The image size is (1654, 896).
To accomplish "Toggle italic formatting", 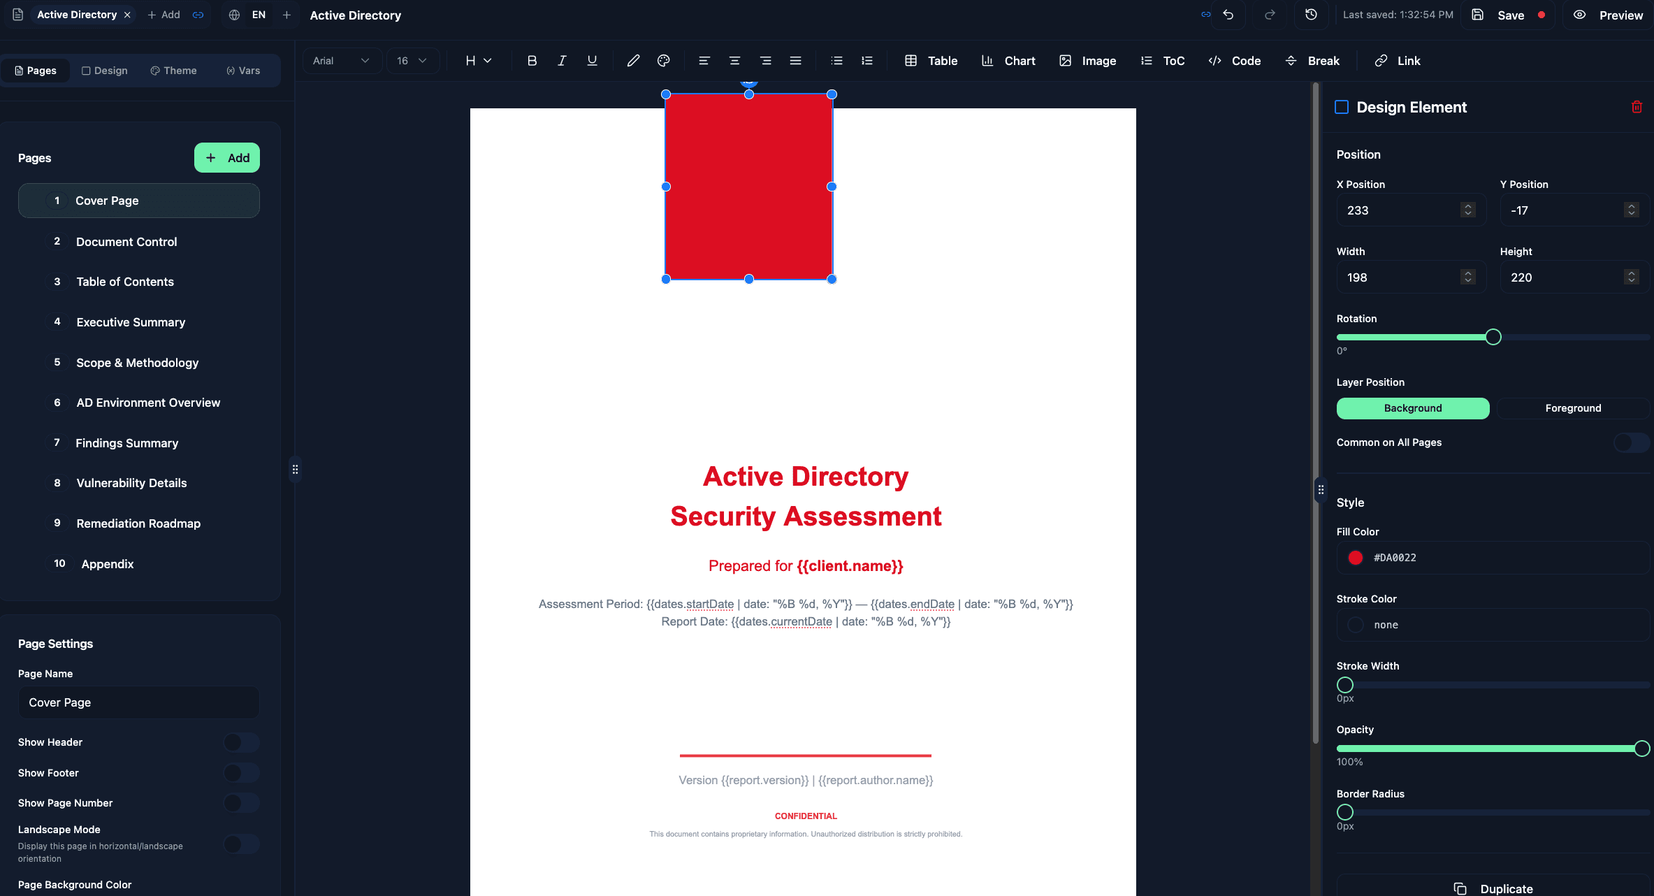I will click(x=562, y=61).
